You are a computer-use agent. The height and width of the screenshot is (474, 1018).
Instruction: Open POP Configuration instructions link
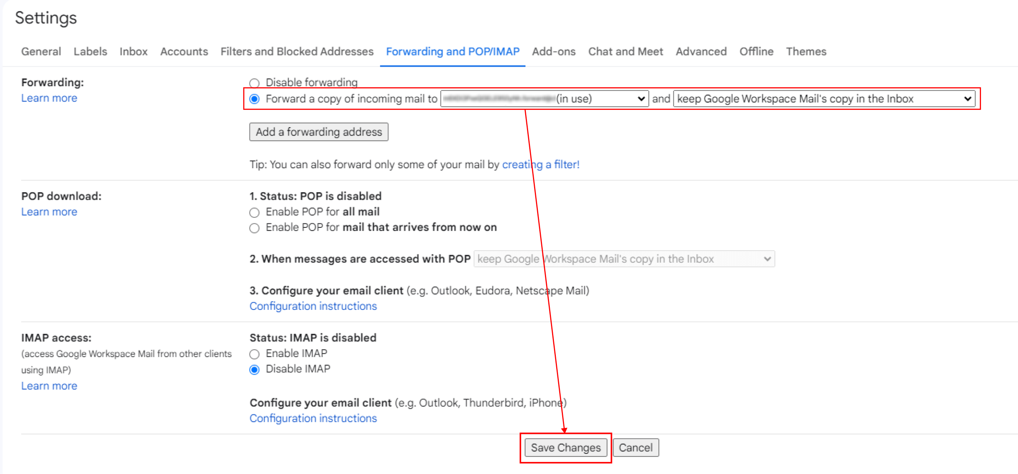point(313,306)
